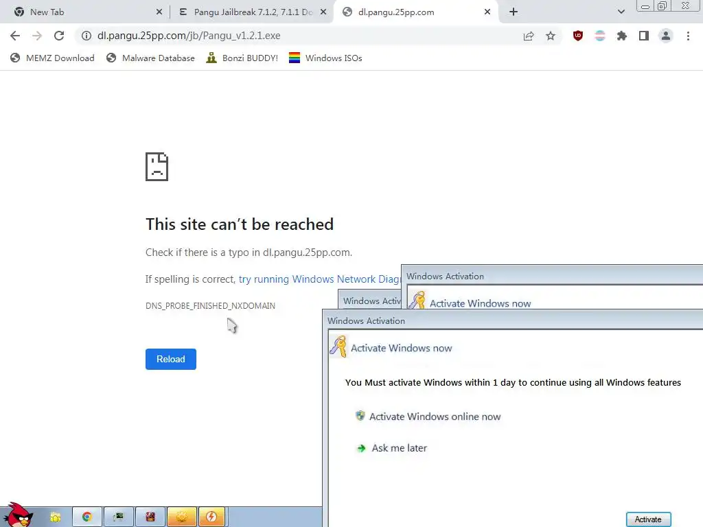Screen dimensions: 703x527
Task: Open the tab search chevron
Action: coord(621,12)
